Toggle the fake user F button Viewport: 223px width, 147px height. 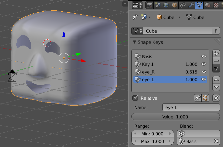[x=216, y=31]
